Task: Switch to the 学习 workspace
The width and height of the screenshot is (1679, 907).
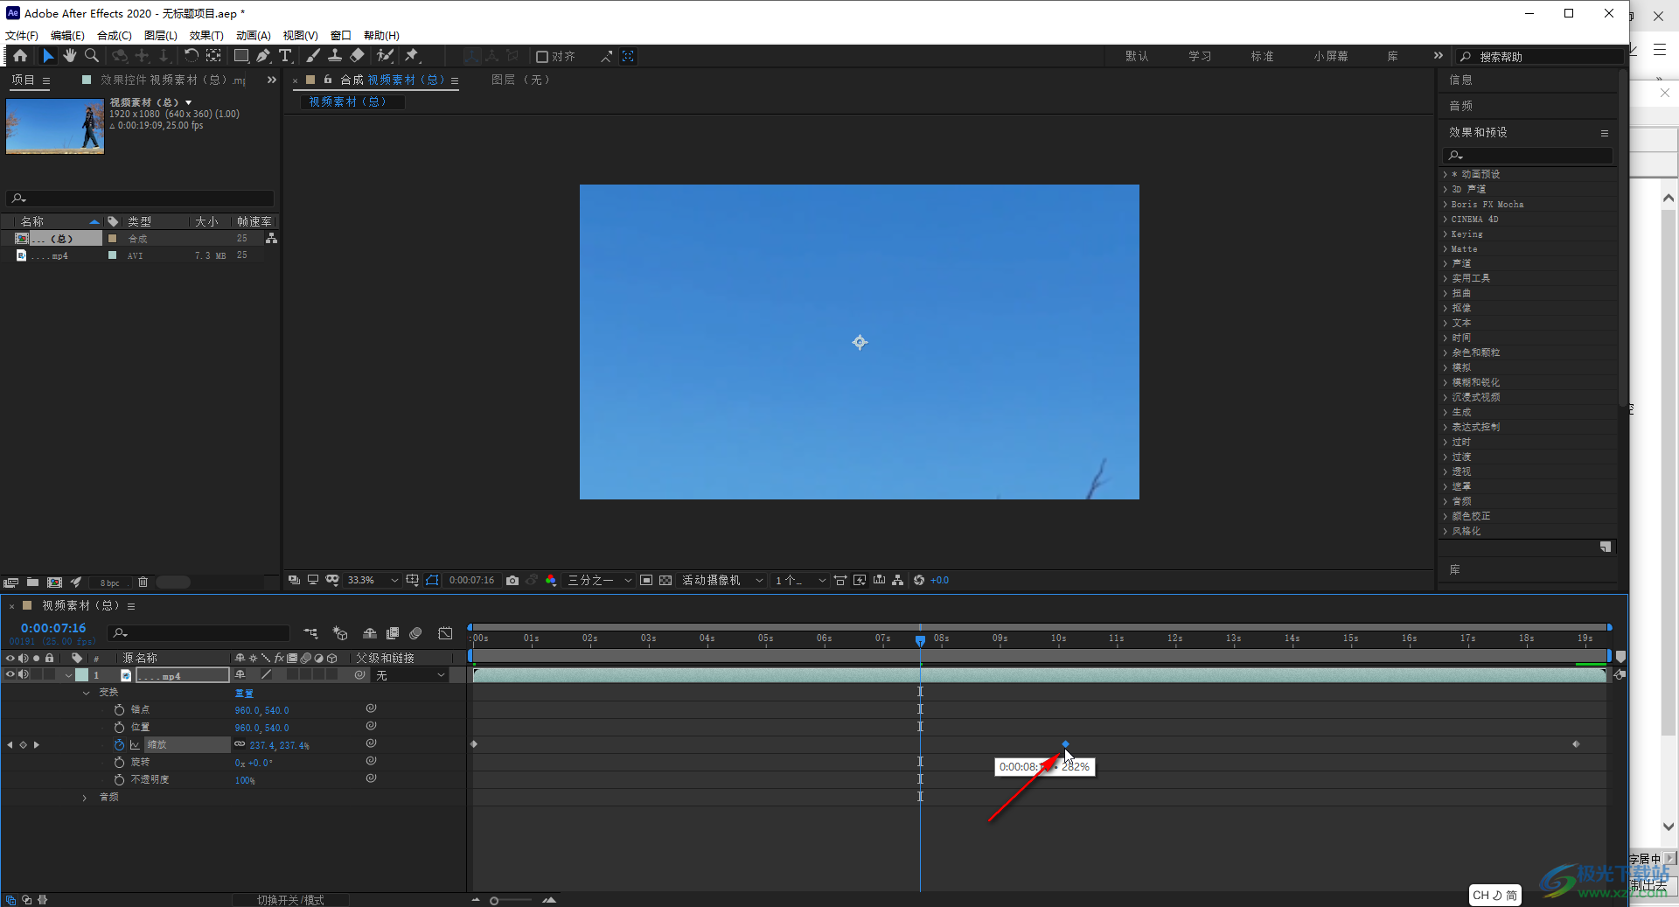Action: (1200, 56)
